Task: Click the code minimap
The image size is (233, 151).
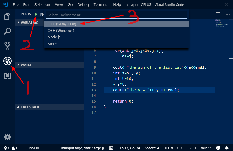Action: point(221,24)
